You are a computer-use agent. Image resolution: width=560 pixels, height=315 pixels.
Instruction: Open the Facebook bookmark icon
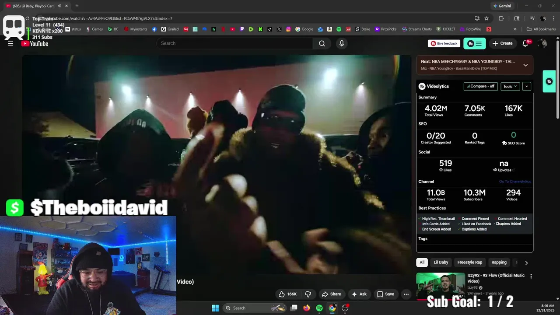tap(154, 29)
